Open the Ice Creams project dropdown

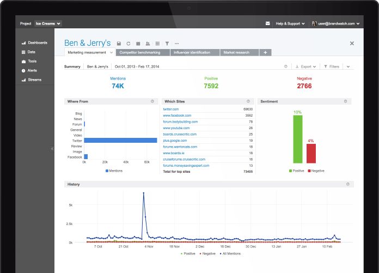[48, 23]
